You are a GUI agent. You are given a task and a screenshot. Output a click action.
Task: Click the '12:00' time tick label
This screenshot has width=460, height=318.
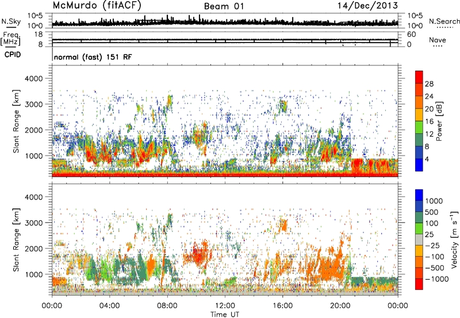(x=225, y=306)
